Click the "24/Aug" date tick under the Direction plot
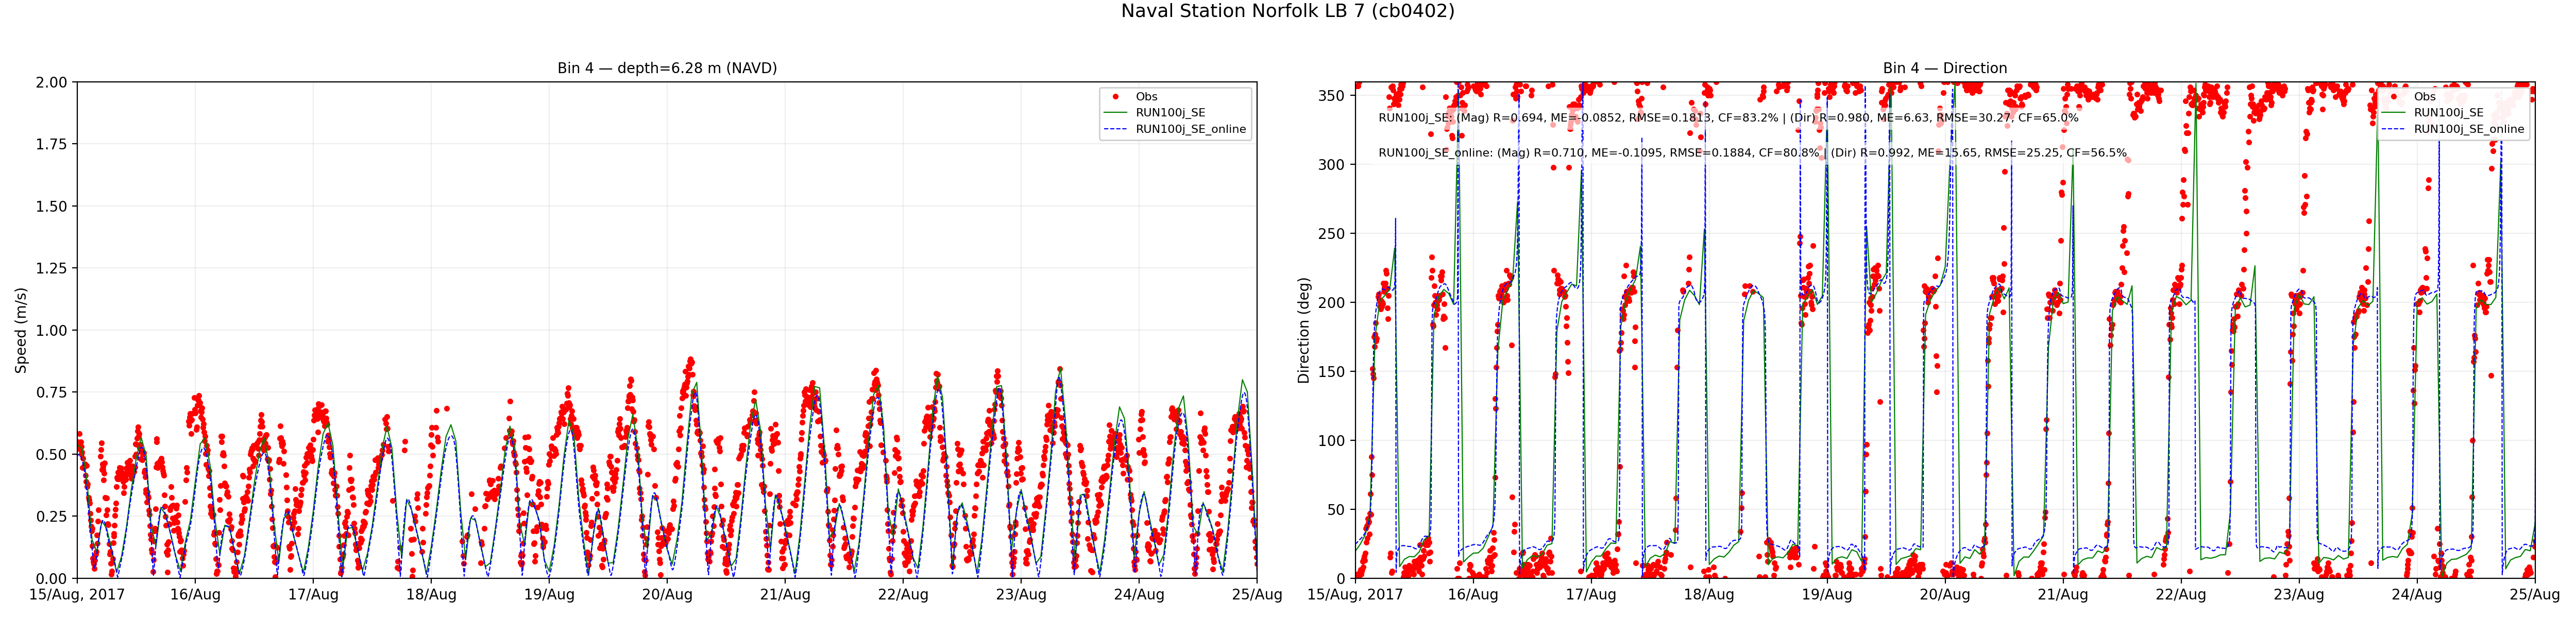This screenshot has height=618, width=2576. point(2417,595)
